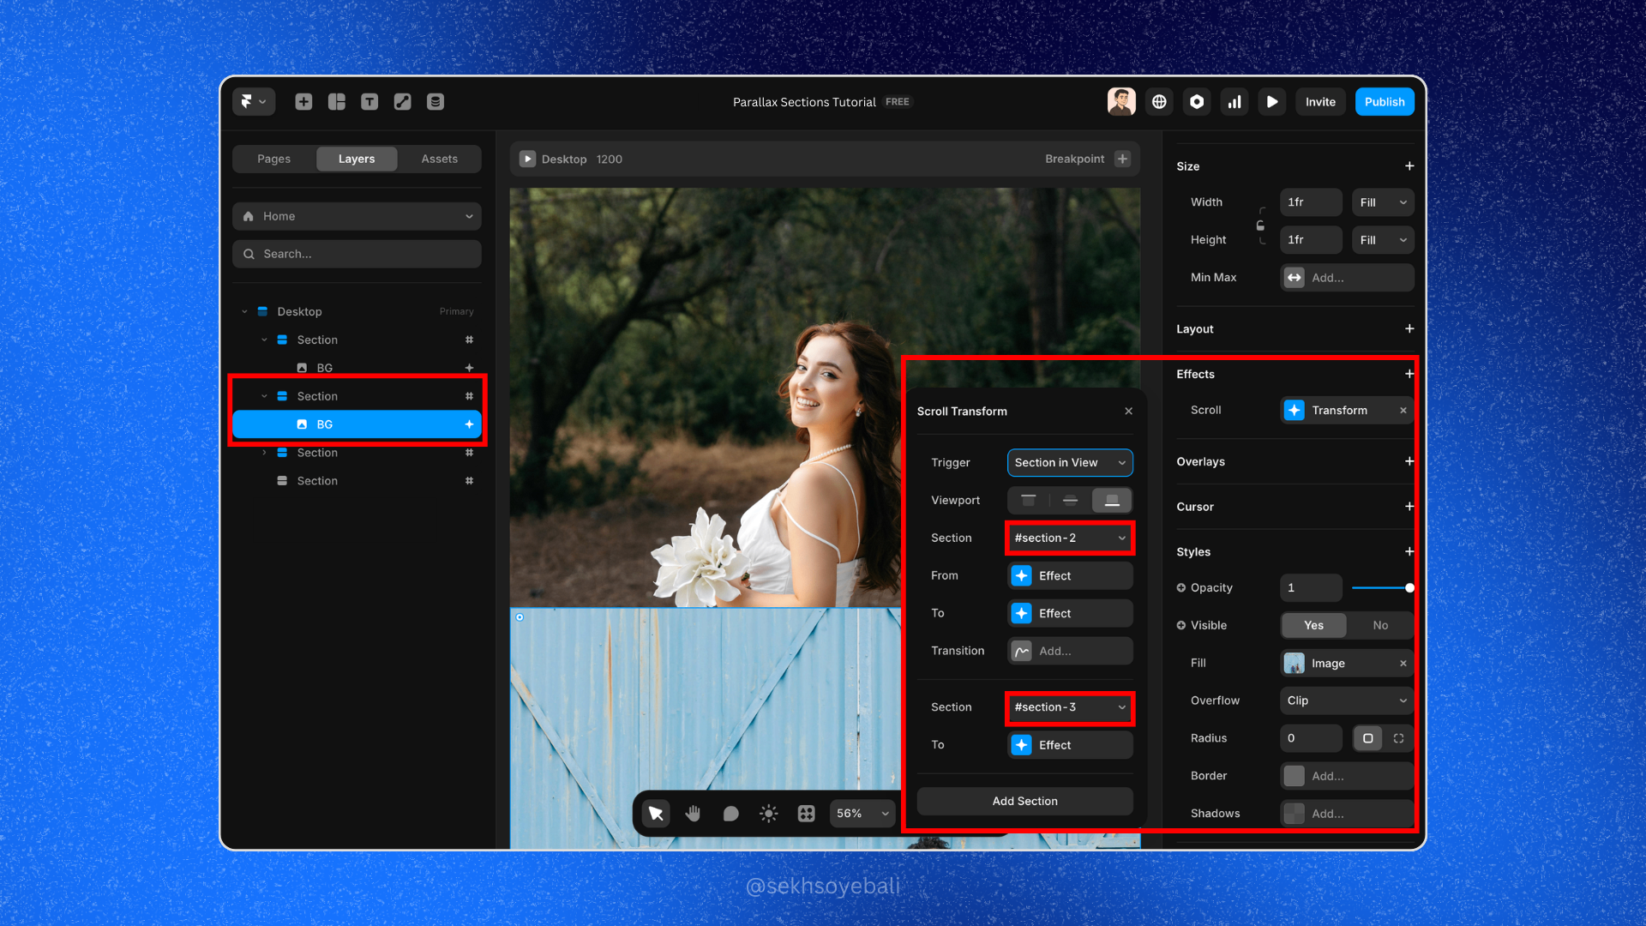The height and width of the screenshot is (926, 1646).
Task: Set Visible to No
Action: pyautogui.click(x=1379, y=625)
